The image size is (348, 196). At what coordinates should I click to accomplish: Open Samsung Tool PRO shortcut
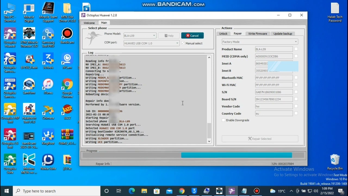[48, 38]
